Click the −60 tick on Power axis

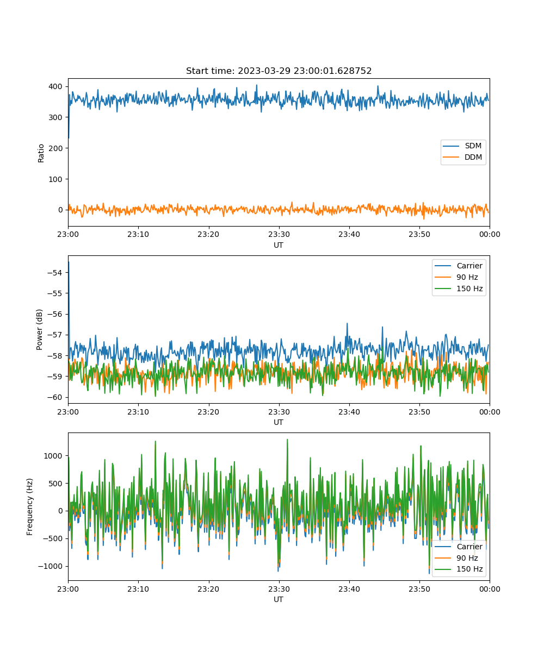56,397
